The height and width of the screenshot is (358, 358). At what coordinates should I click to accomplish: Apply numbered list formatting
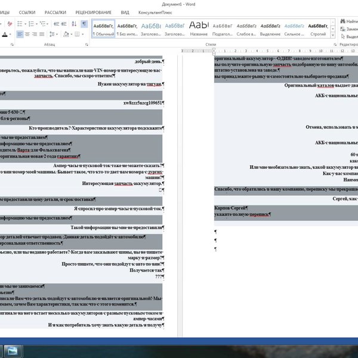tap(31, 24)
